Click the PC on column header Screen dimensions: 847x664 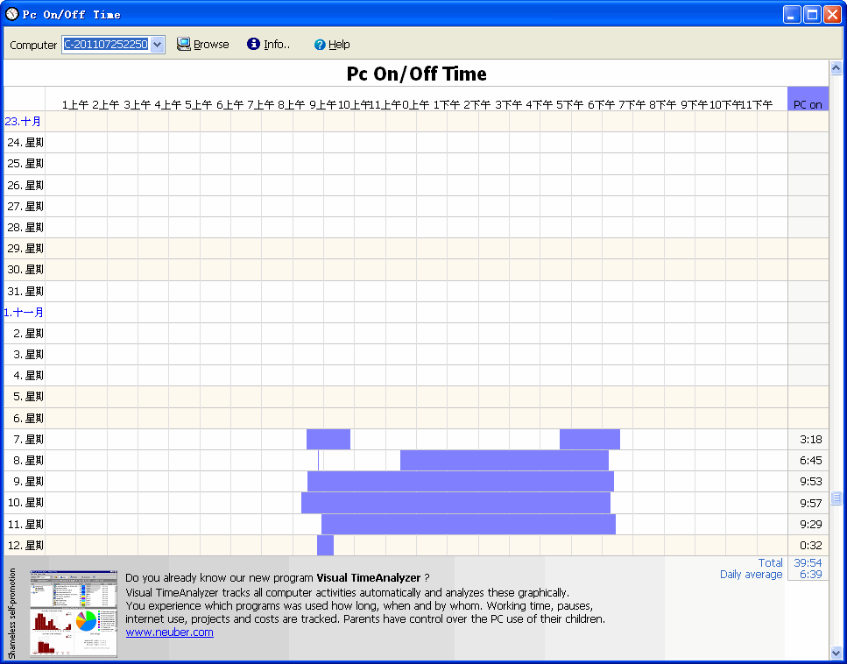pyautogui.click(x=808, y=99)
